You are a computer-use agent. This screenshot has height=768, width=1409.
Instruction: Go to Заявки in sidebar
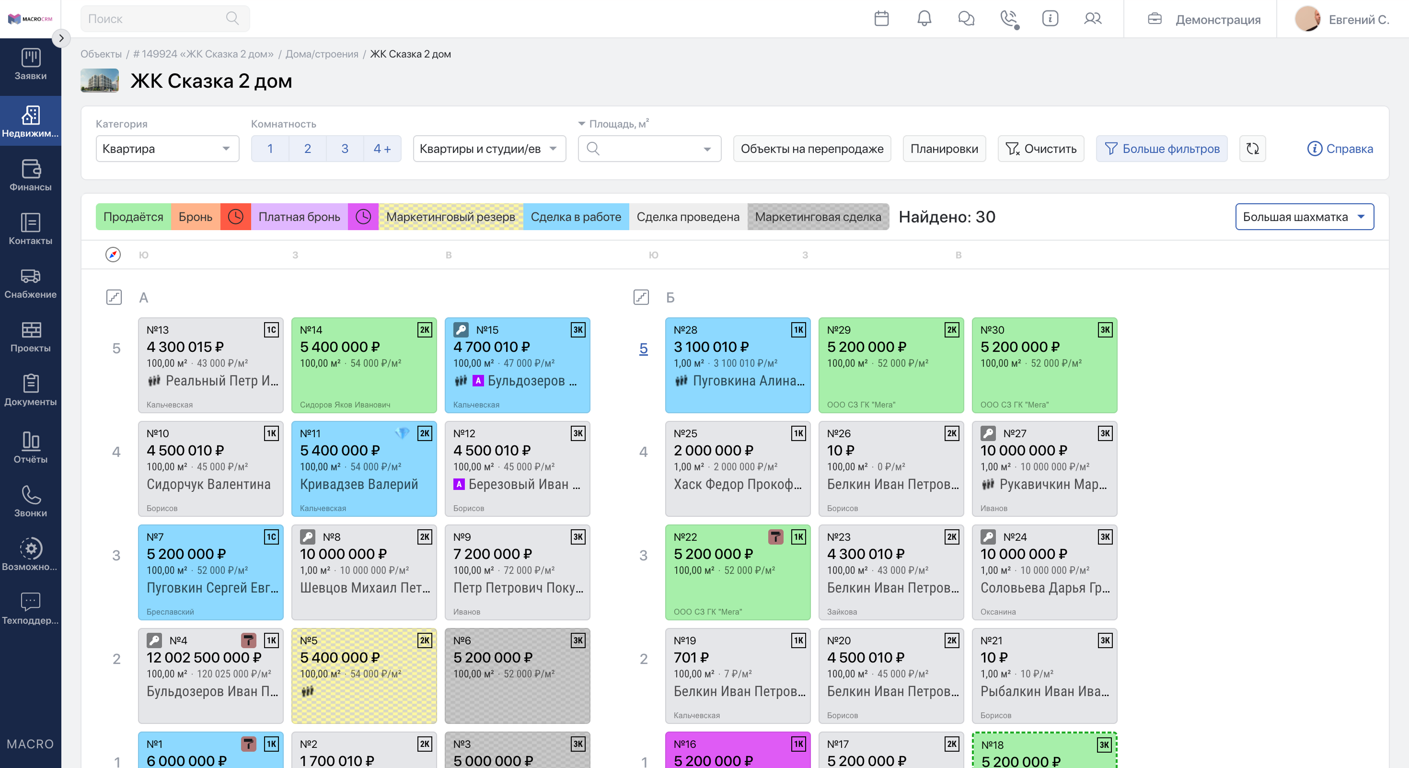click(31, 65)
